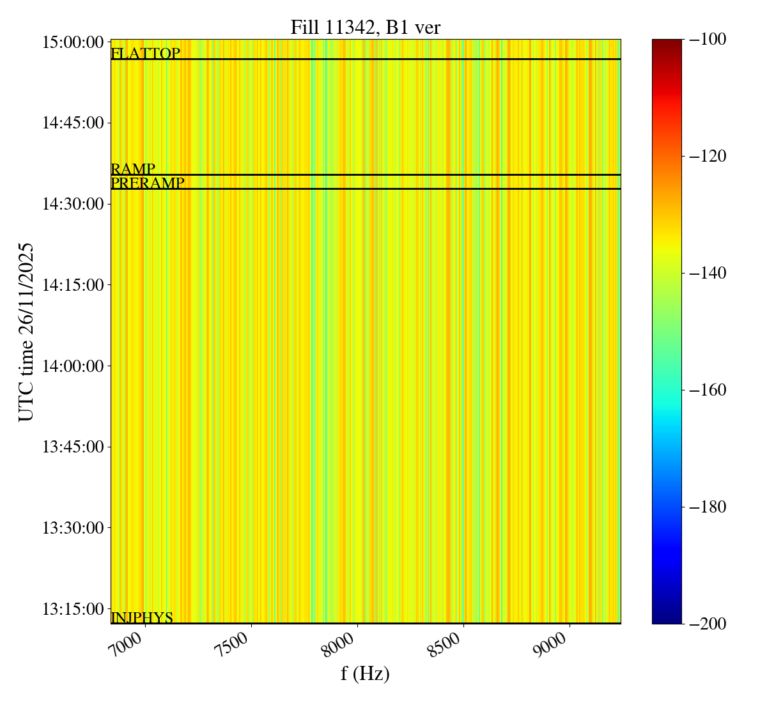The height and width of the screenshot is (703, 767).
Task: Click the 15:00:00 time tick label
Action: coord(73,42)
